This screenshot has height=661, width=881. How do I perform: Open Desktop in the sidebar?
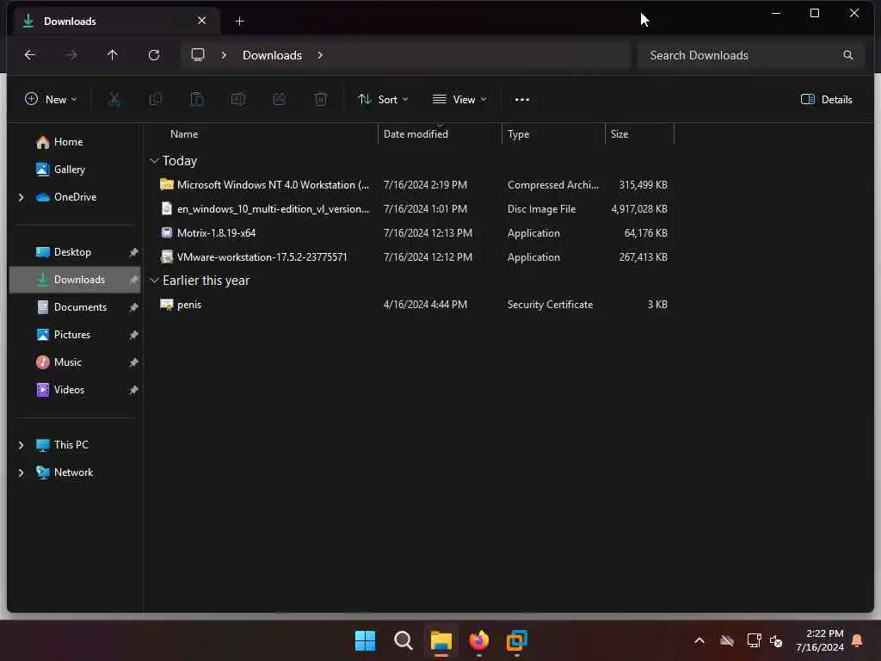[x=72, y=252]
